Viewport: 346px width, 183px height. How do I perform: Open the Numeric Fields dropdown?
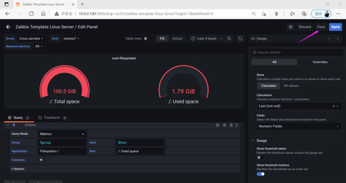[x=299, y=126]
